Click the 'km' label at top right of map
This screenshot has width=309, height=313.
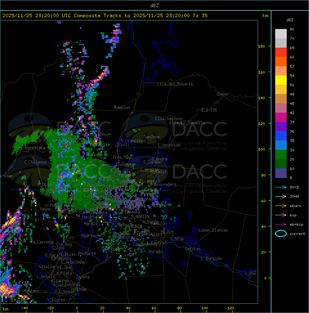click(265, 16)
